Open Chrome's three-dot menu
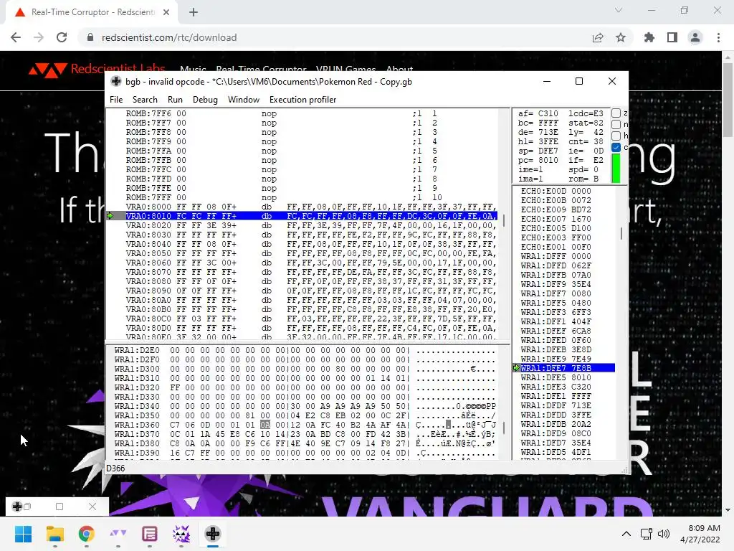The width and height of the screenshot is (734, 551). point(718,37)
